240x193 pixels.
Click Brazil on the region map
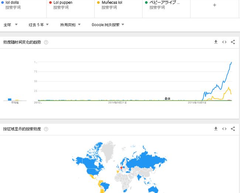[106, 186]
